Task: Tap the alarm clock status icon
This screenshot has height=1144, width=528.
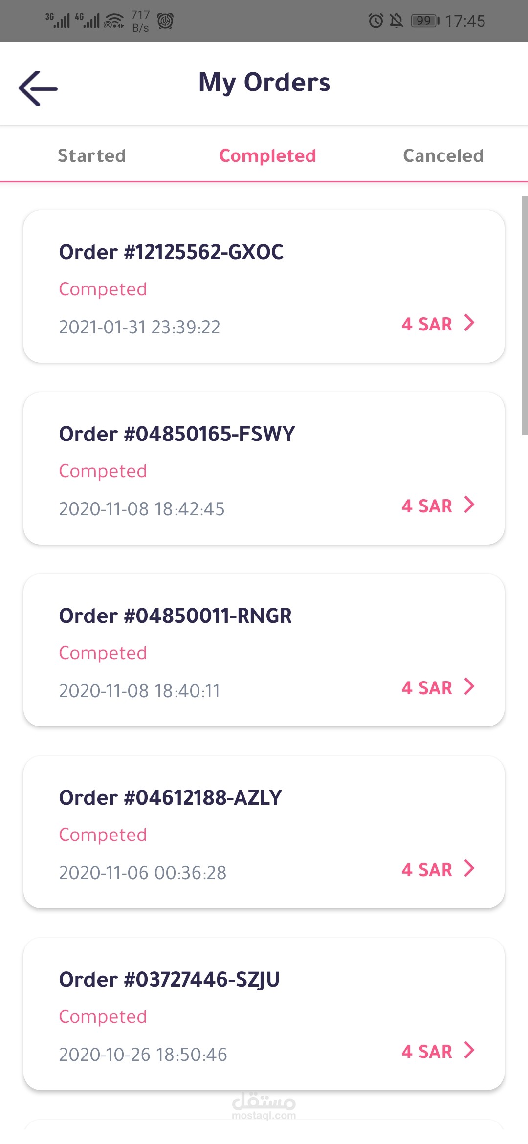Action: coord(375,21)
